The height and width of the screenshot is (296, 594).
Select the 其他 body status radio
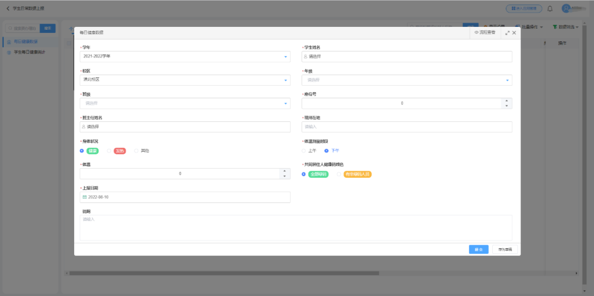(x=136, y=150)
